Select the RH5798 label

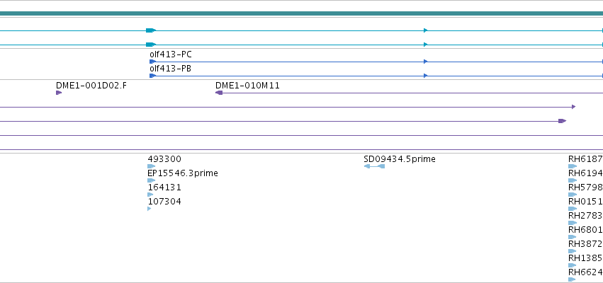click(585, 187)
